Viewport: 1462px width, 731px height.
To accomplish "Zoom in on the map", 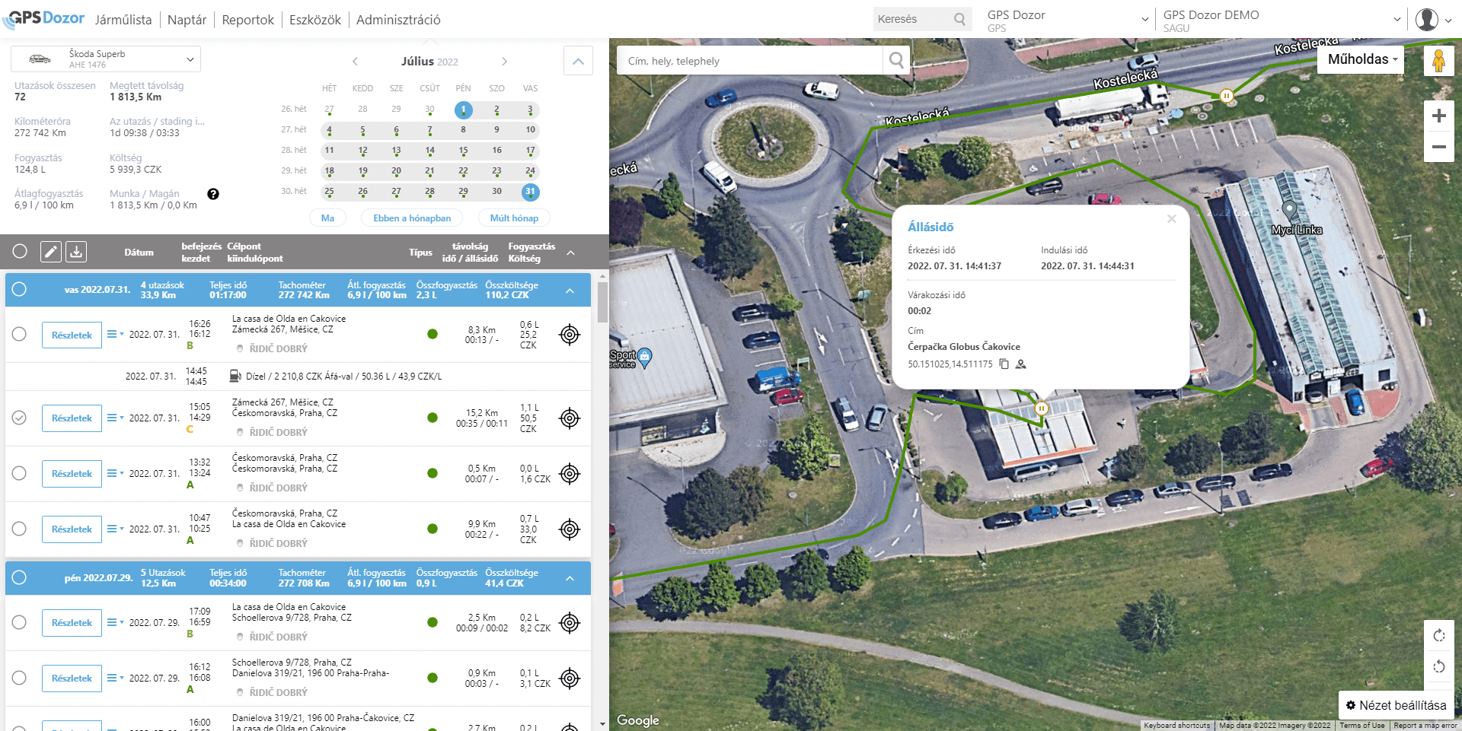I will pyautogui.click(x=1438, y=116).
